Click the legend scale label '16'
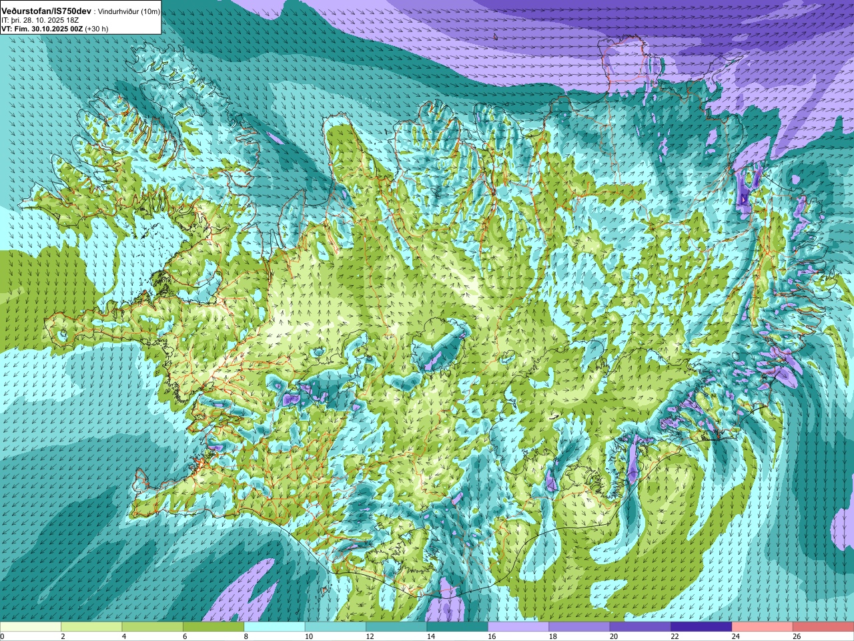Screen dimensions: 854x641 (492, 636)
